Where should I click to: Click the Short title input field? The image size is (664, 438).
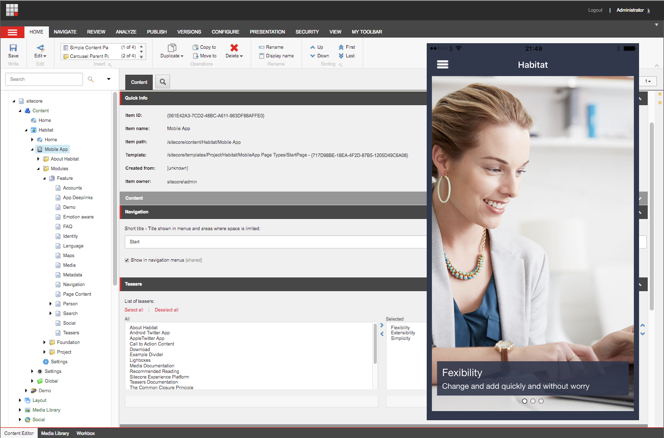(x=275, y=242)
